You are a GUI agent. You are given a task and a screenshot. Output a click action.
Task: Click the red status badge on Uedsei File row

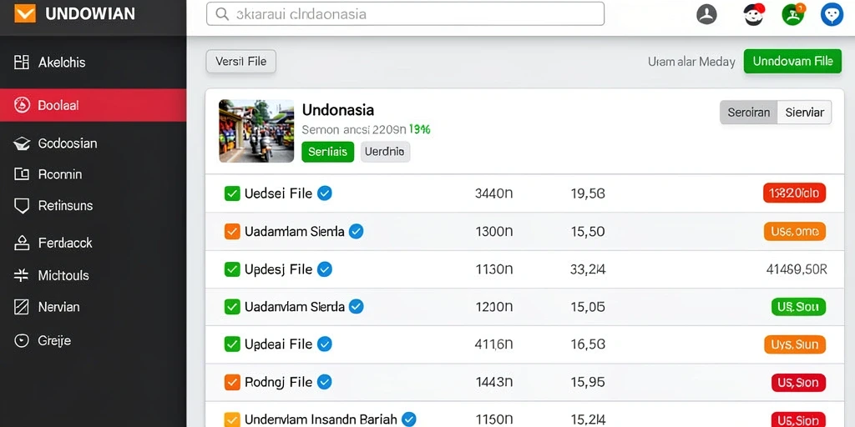(x=795, y=193)
